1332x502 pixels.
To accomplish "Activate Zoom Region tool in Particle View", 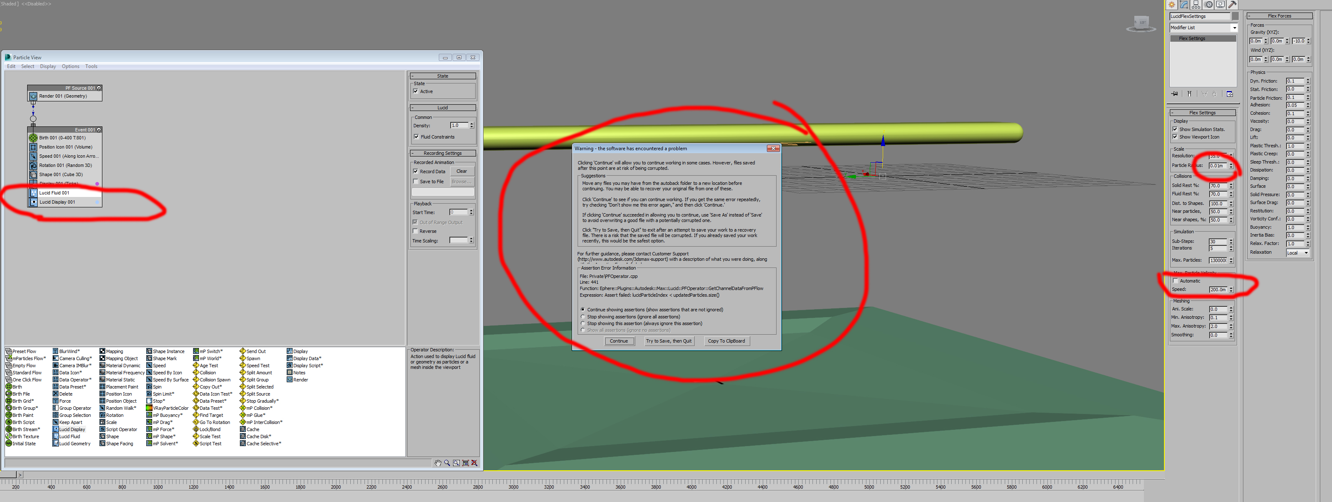I will [456, 463].
